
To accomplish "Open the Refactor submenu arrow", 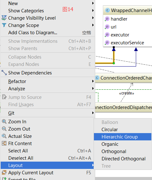I will 93,81.
